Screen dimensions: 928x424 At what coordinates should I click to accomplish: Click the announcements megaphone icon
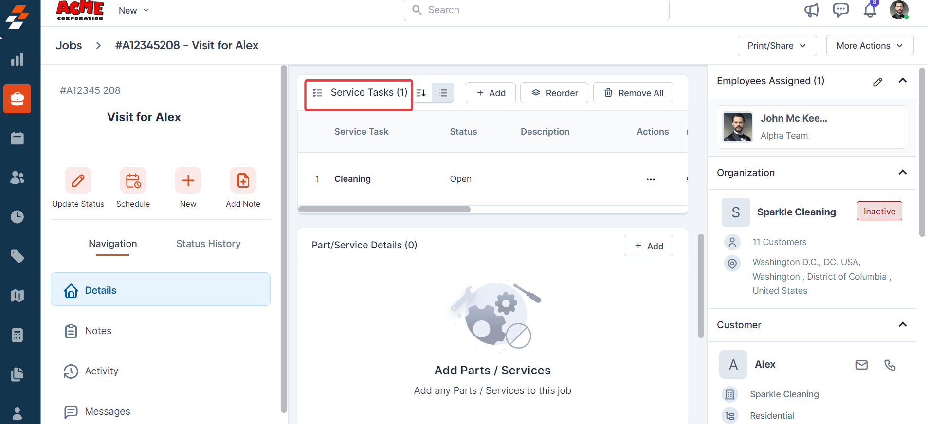click(811, 10)
